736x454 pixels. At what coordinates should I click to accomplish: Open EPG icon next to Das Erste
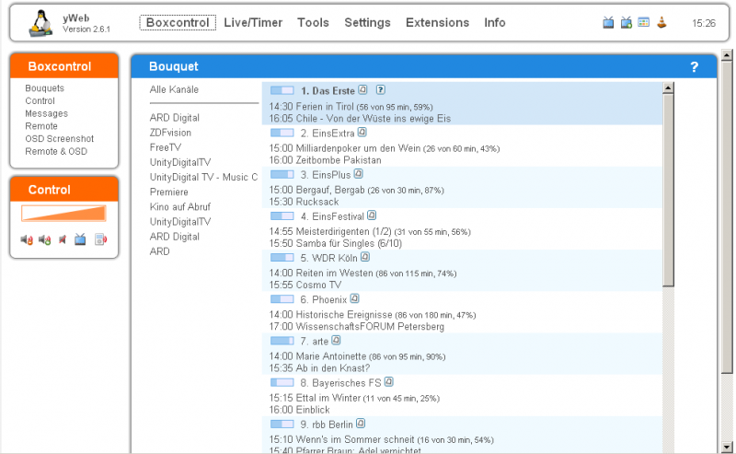tap(362, 89)
